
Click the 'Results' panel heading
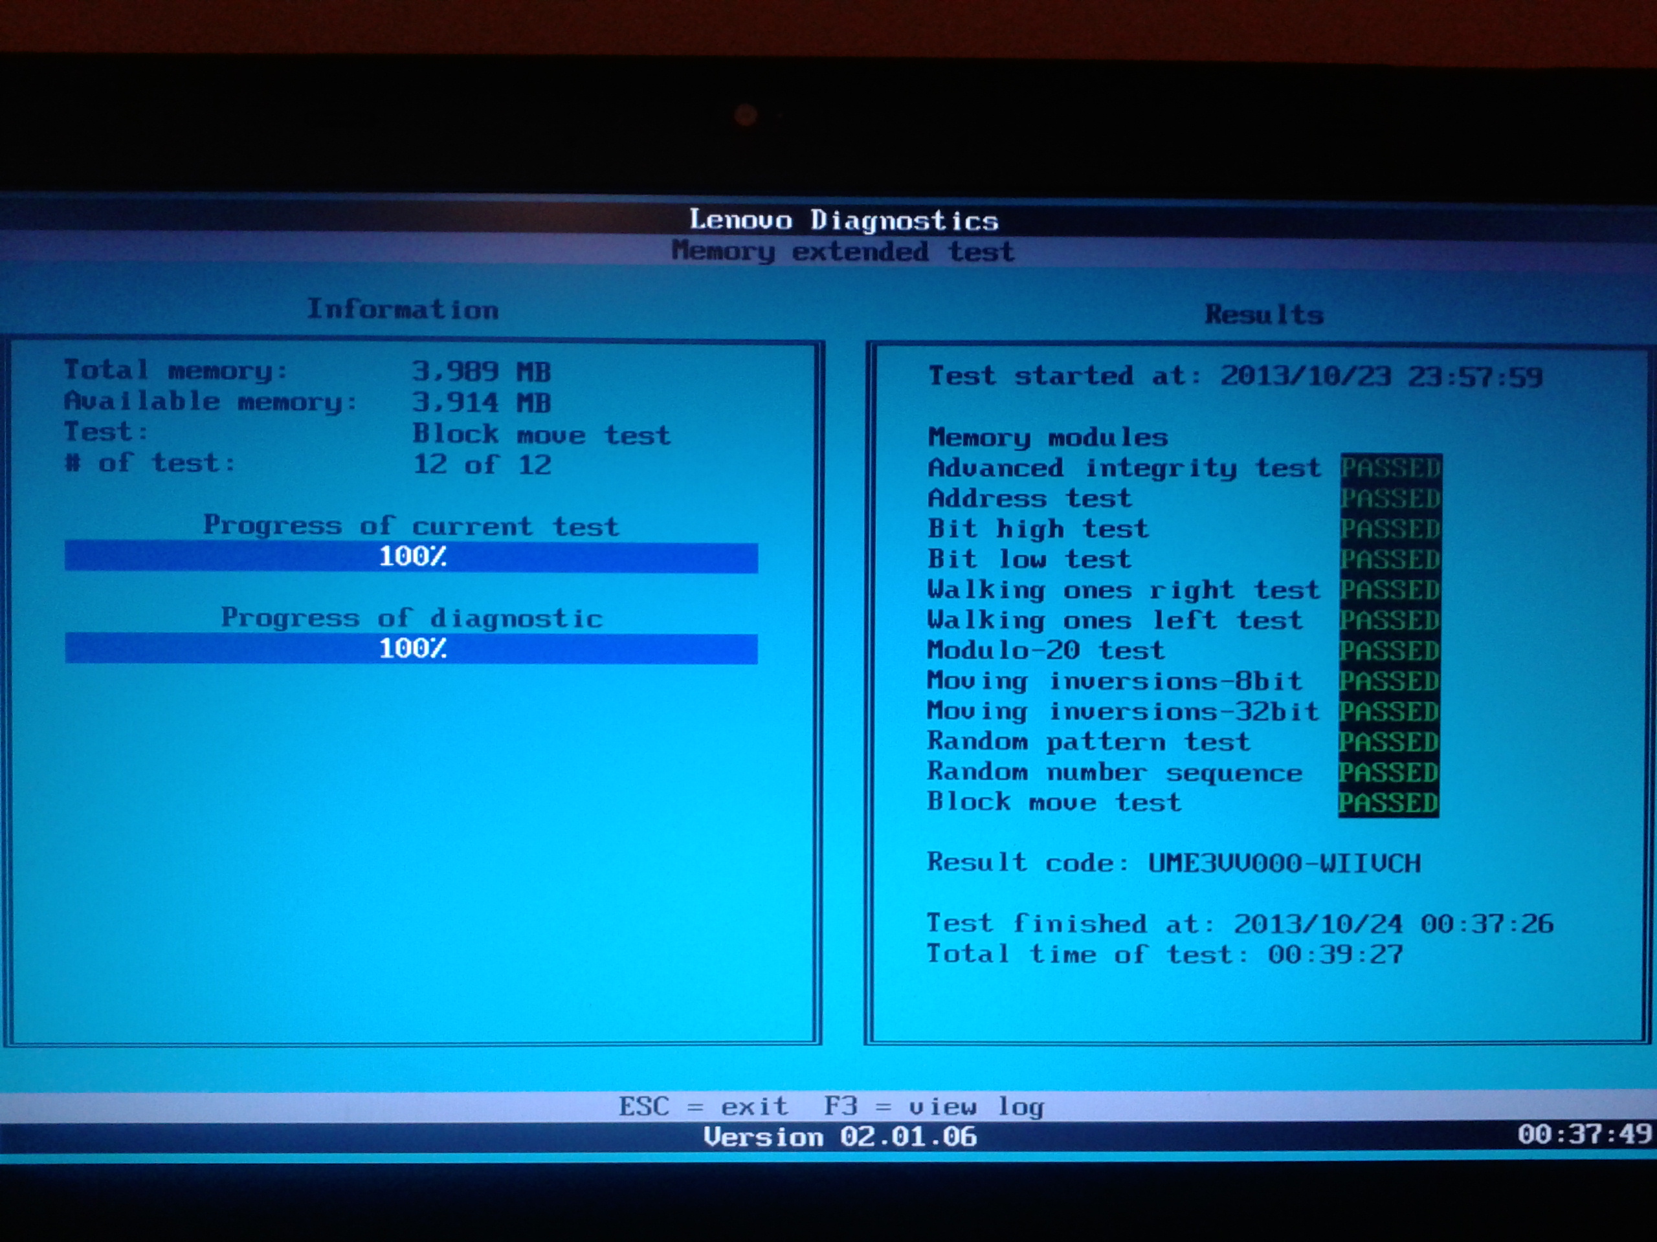(x=1265, y=314)
